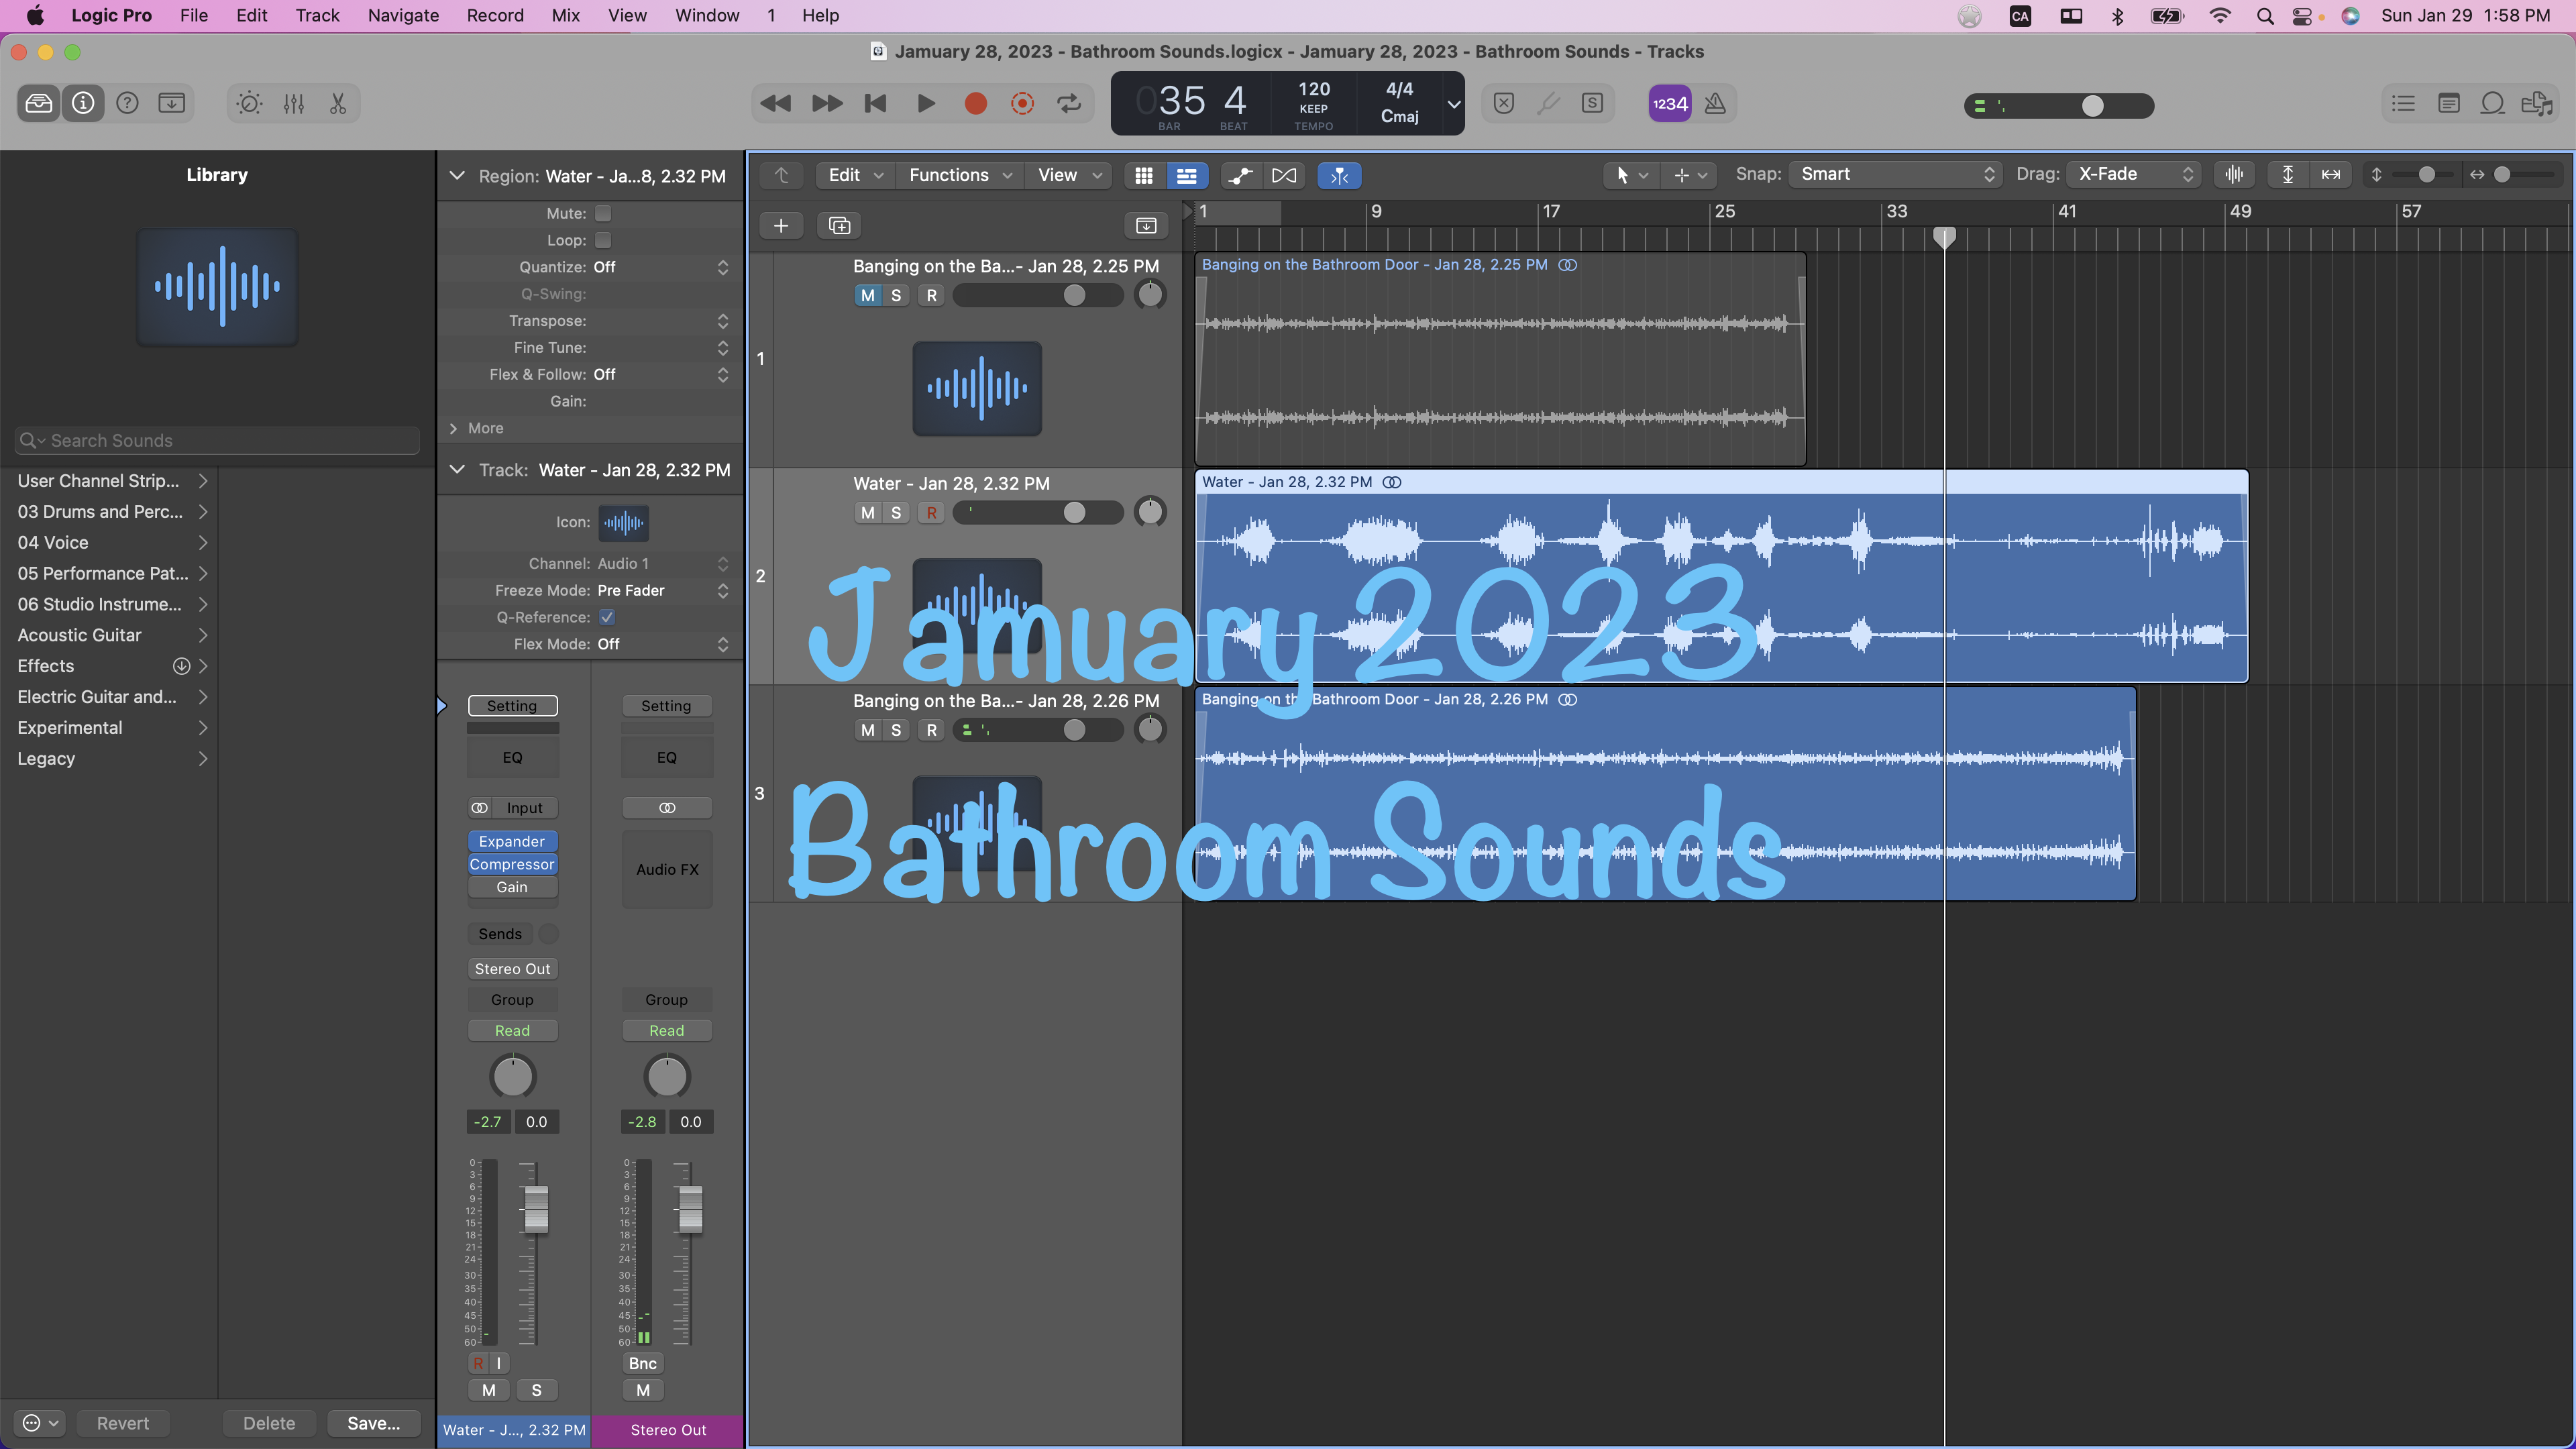Toggle the Q-Reference checkbox

[x=607, y=617]
